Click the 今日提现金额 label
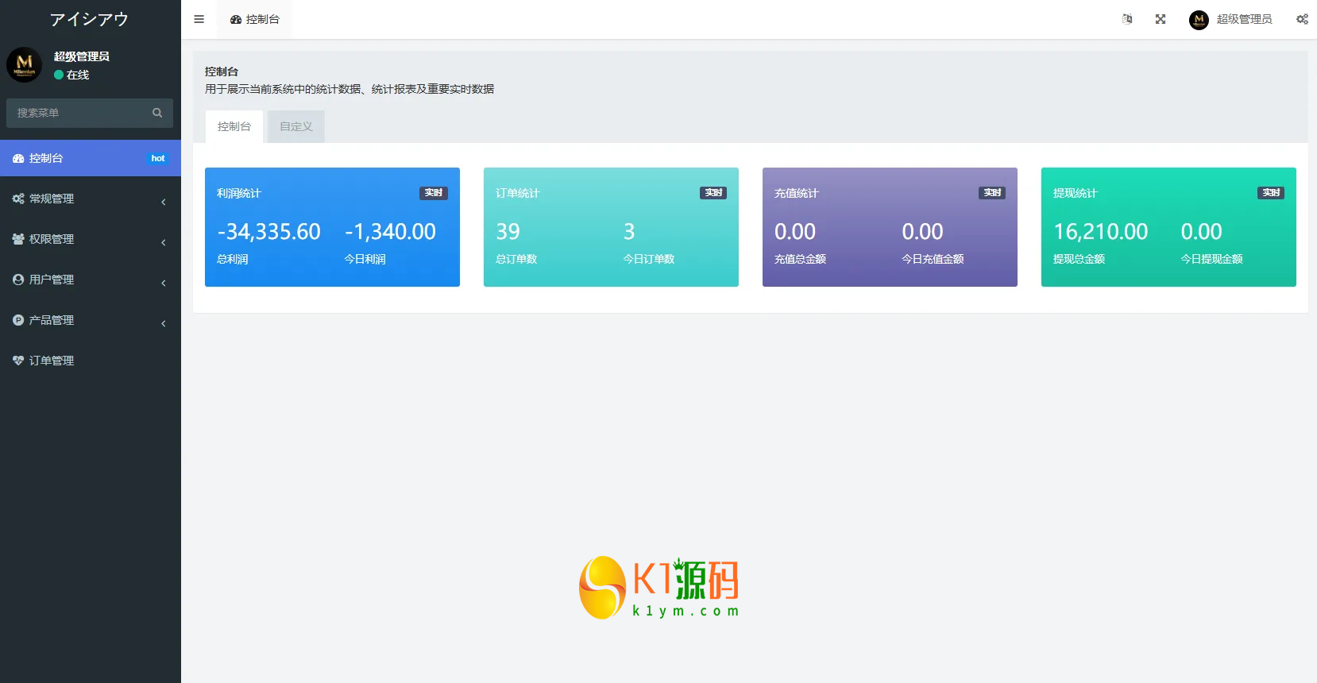This screenshot has height=683, width=1317. (x=1212, y=259)
